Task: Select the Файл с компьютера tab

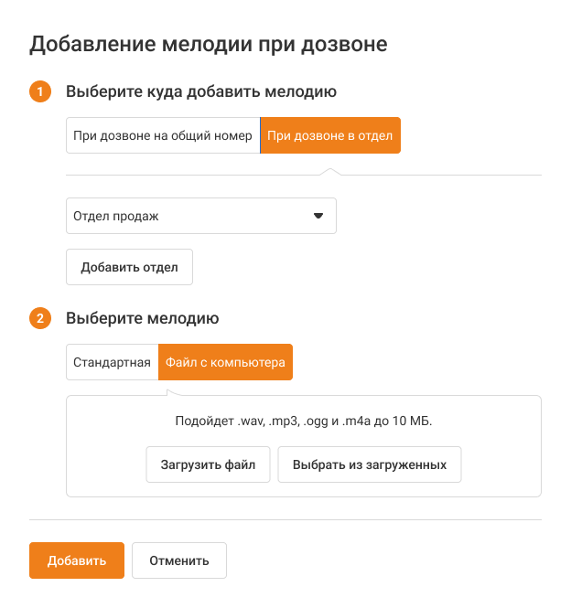Action: 225,362
